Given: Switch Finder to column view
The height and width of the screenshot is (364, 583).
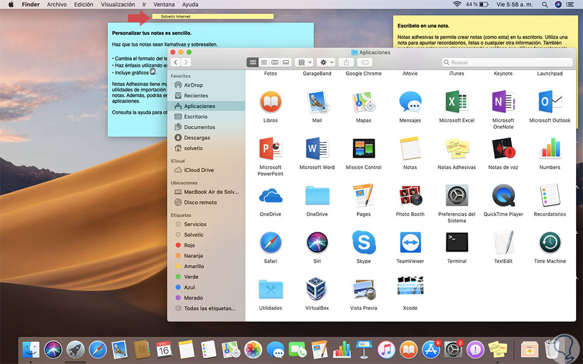Looking at the screenshot, I should point(275,62).
